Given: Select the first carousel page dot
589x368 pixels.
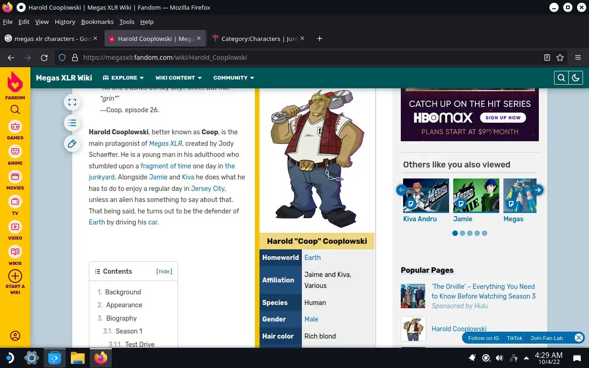Looking at the screenshot, I should [455, 233].
